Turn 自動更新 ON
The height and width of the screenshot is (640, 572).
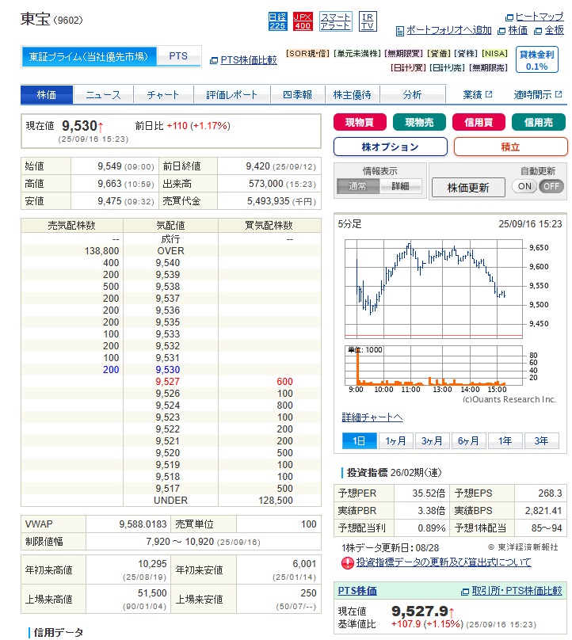pyautogui.click(x=524, y=186)
